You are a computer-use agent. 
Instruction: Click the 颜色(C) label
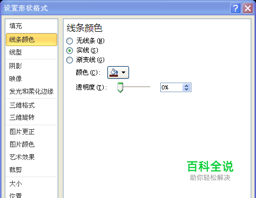coord(88,73)
